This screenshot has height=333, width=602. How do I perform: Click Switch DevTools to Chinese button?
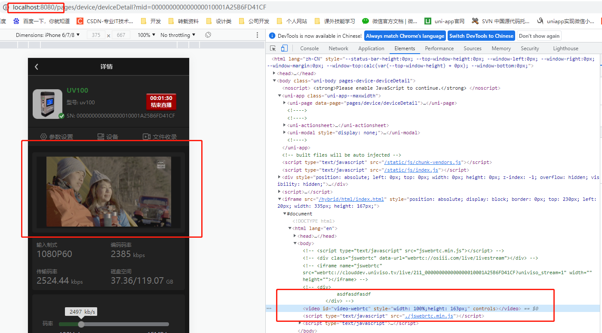(x=481, y=36)
